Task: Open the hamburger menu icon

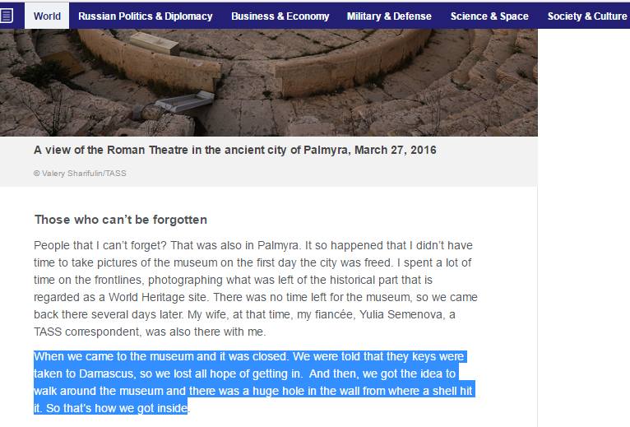Action: point(7,16)
